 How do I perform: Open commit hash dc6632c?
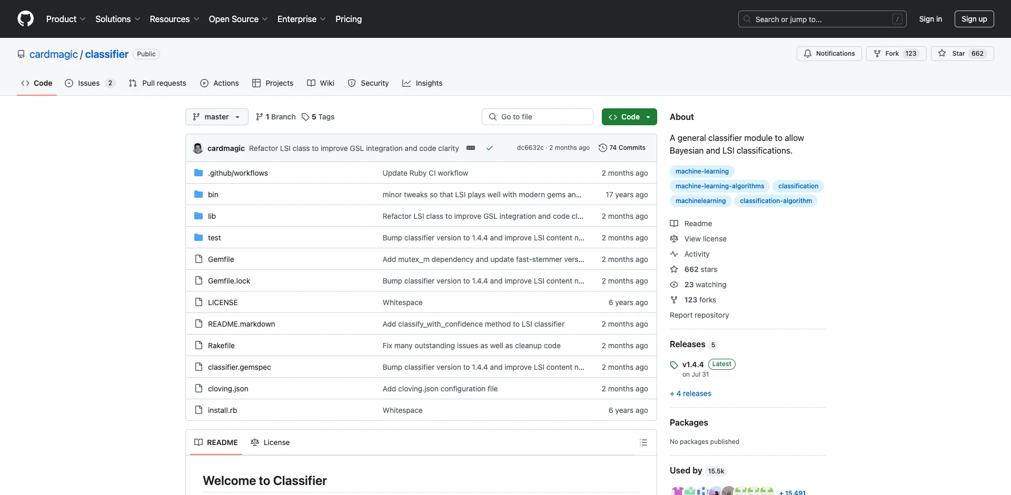pos(530,148)
